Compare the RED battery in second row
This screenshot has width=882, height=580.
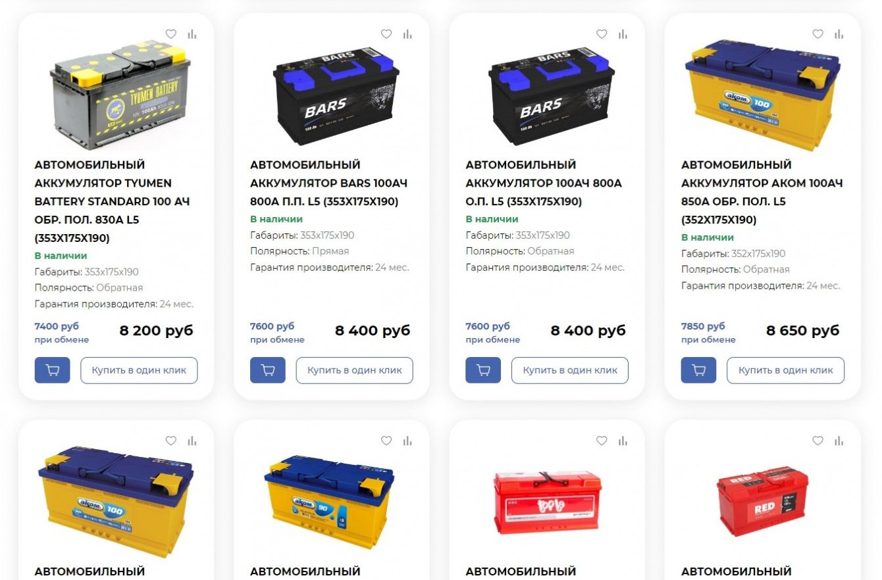pos(839,441)
